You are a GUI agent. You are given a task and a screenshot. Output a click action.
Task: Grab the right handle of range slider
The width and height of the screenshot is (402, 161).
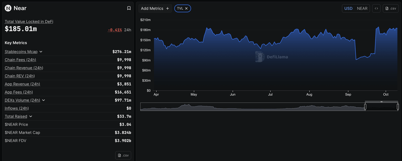coord(398,107)
